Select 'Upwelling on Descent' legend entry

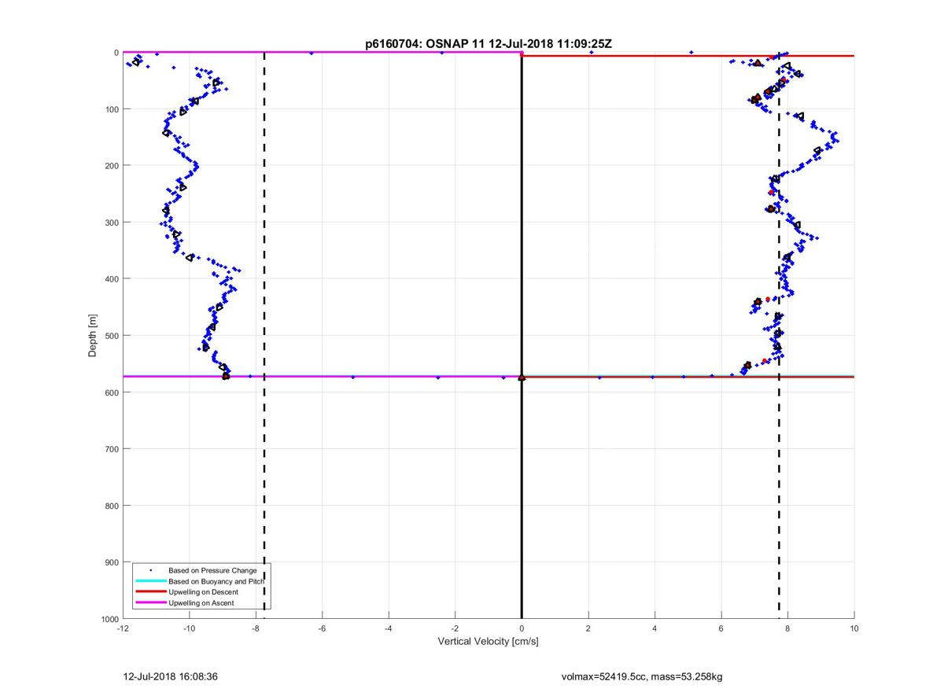[203, 591]
